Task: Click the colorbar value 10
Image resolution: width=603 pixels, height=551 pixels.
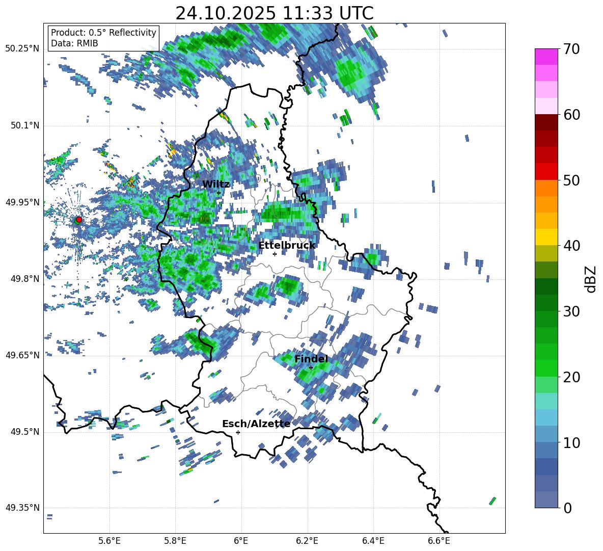Action: coord(572,442)
